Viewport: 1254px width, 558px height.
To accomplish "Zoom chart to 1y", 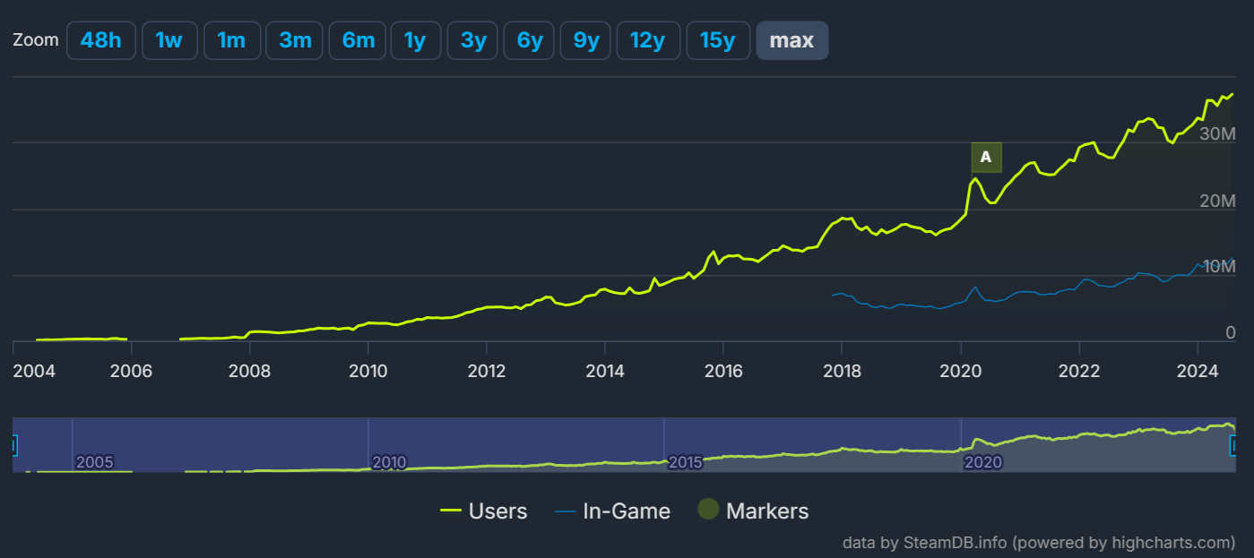I will (415, 40).
